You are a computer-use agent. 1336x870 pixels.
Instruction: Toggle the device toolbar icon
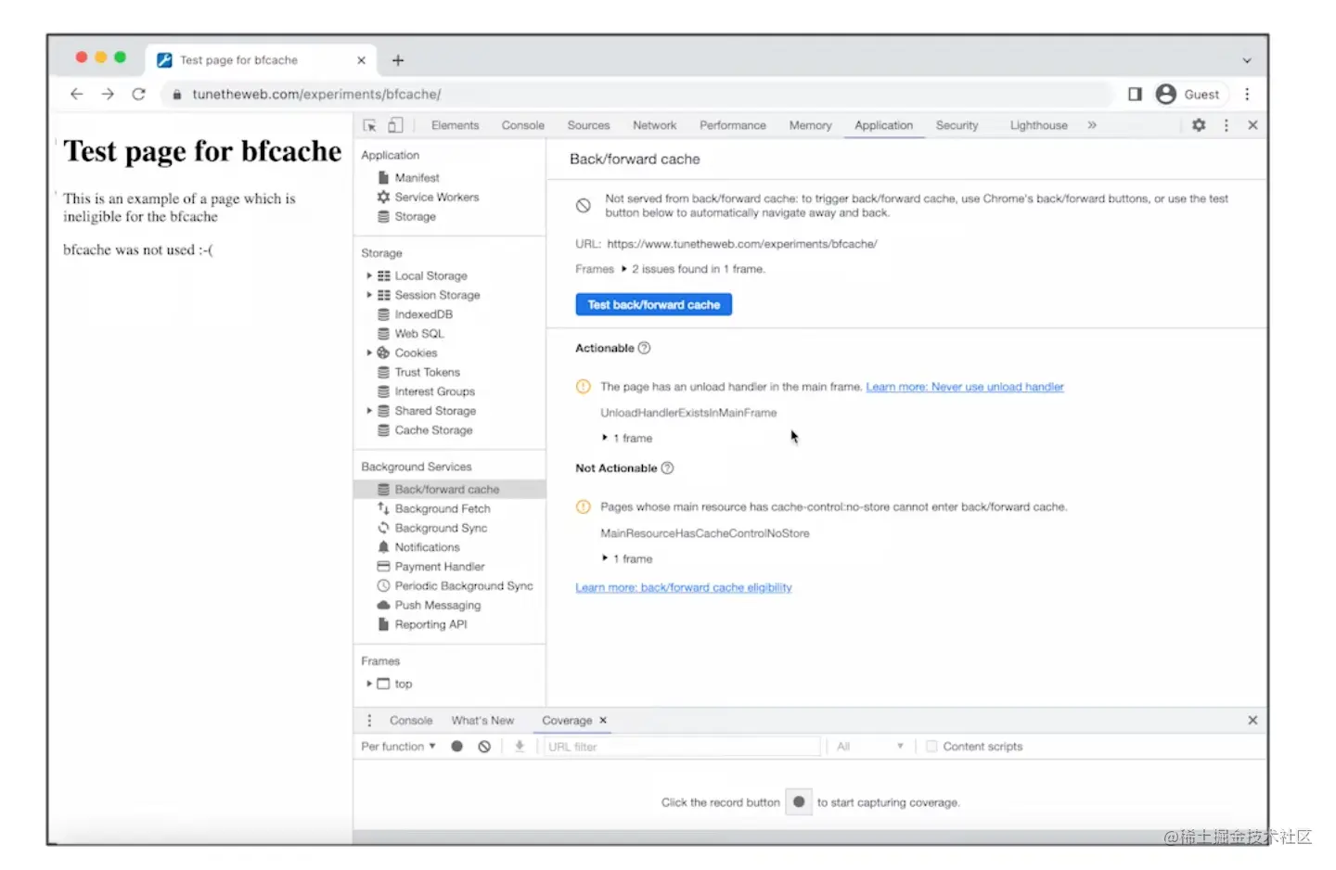coord(395,125)
